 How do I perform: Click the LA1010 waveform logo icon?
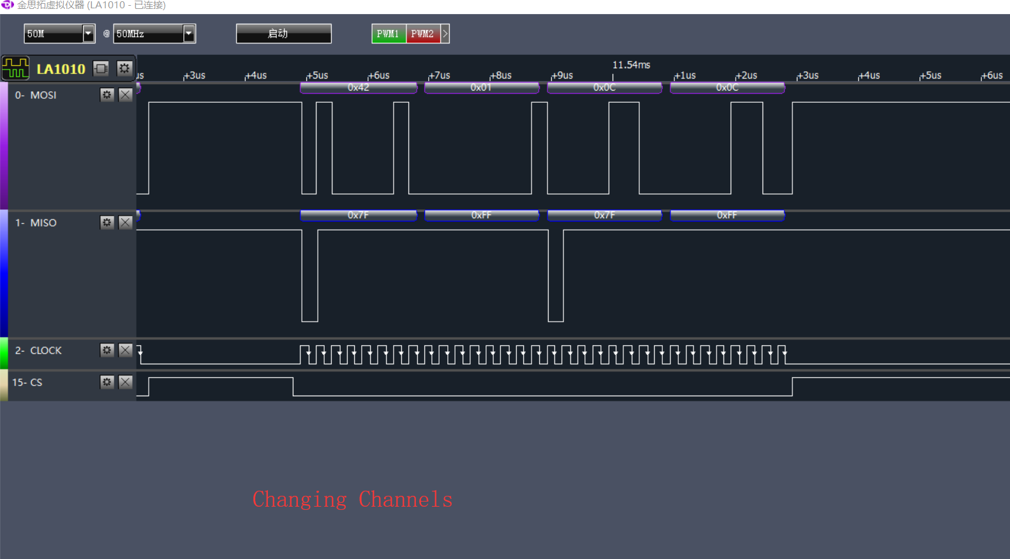16,68
